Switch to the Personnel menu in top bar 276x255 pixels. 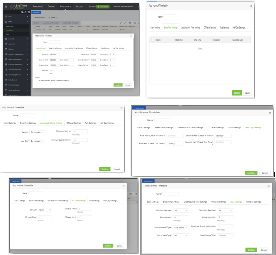37,6
